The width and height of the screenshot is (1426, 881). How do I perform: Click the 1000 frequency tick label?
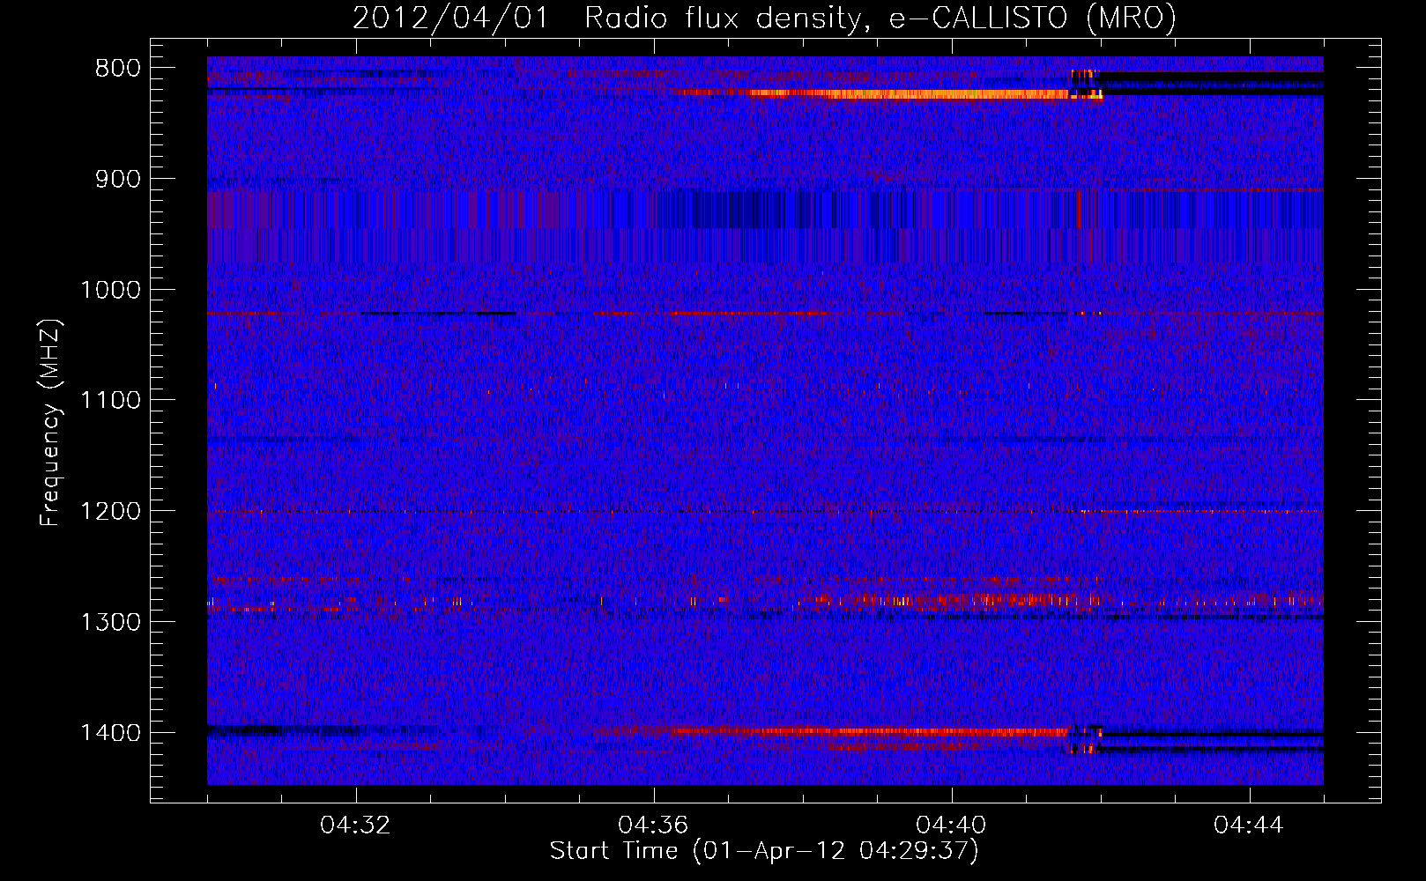pyautogui.click(x=109, y=290)
